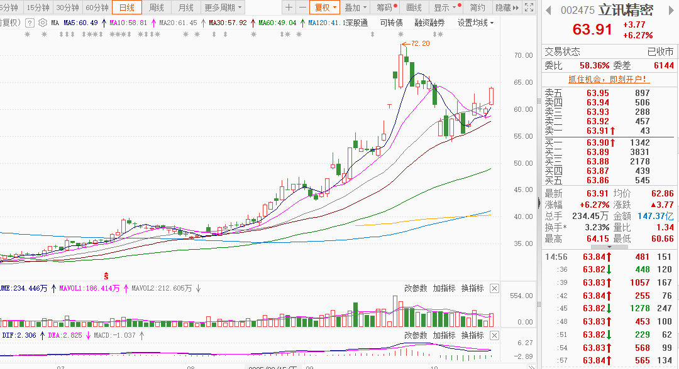Image resolution: width=679 pixels, height=369 pixels.
Task: Click 换指标 in volume panel
Action: tap(472, 288)
